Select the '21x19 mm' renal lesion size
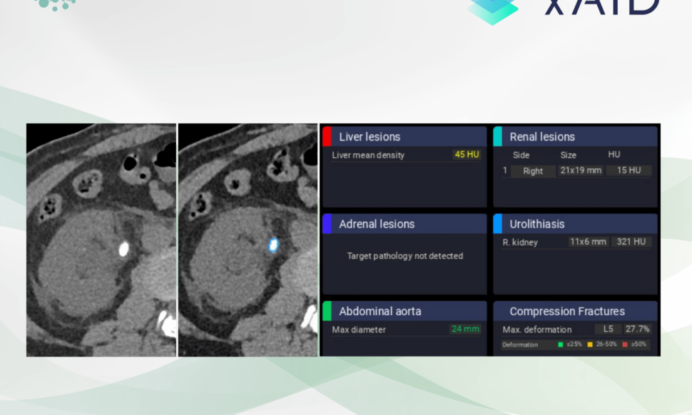Screen dimensions: 692x415 [x=581, y=170]
